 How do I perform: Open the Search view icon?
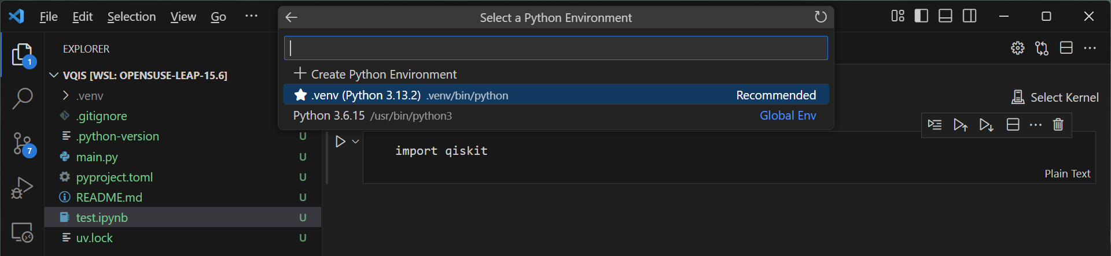coord(22,98)
